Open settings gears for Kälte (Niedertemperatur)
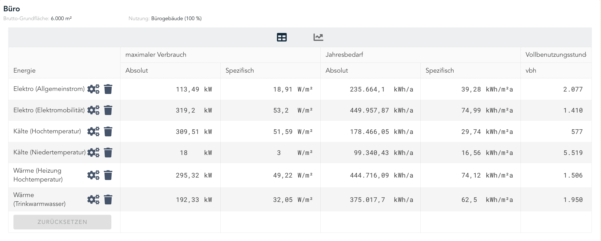This screenshot has height=241, width=601. coord(93,153)
